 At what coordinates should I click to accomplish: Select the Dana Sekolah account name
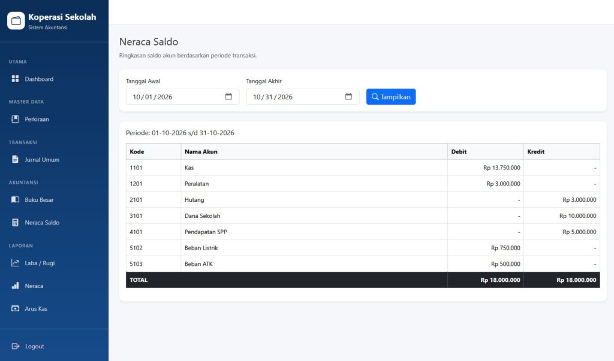203,216
